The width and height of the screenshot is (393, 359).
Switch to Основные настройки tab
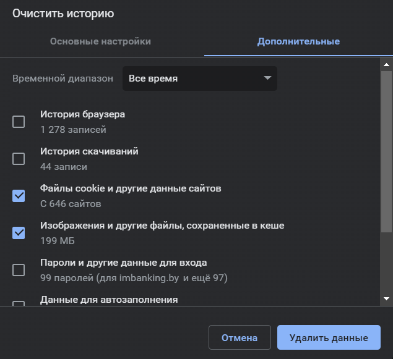point(100,41)
